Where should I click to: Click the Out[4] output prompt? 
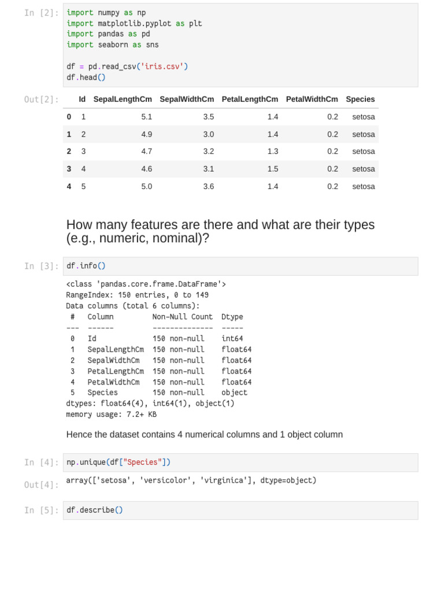[x=42, y=485]
